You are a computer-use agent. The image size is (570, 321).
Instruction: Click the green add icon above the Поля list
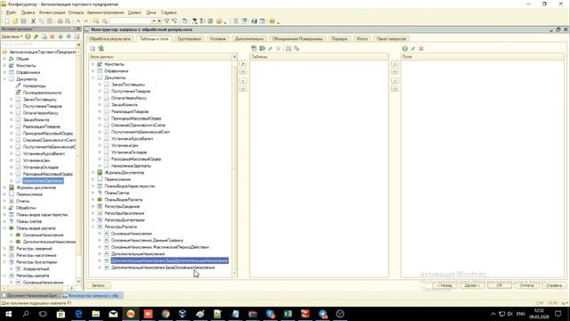point(404,48)
